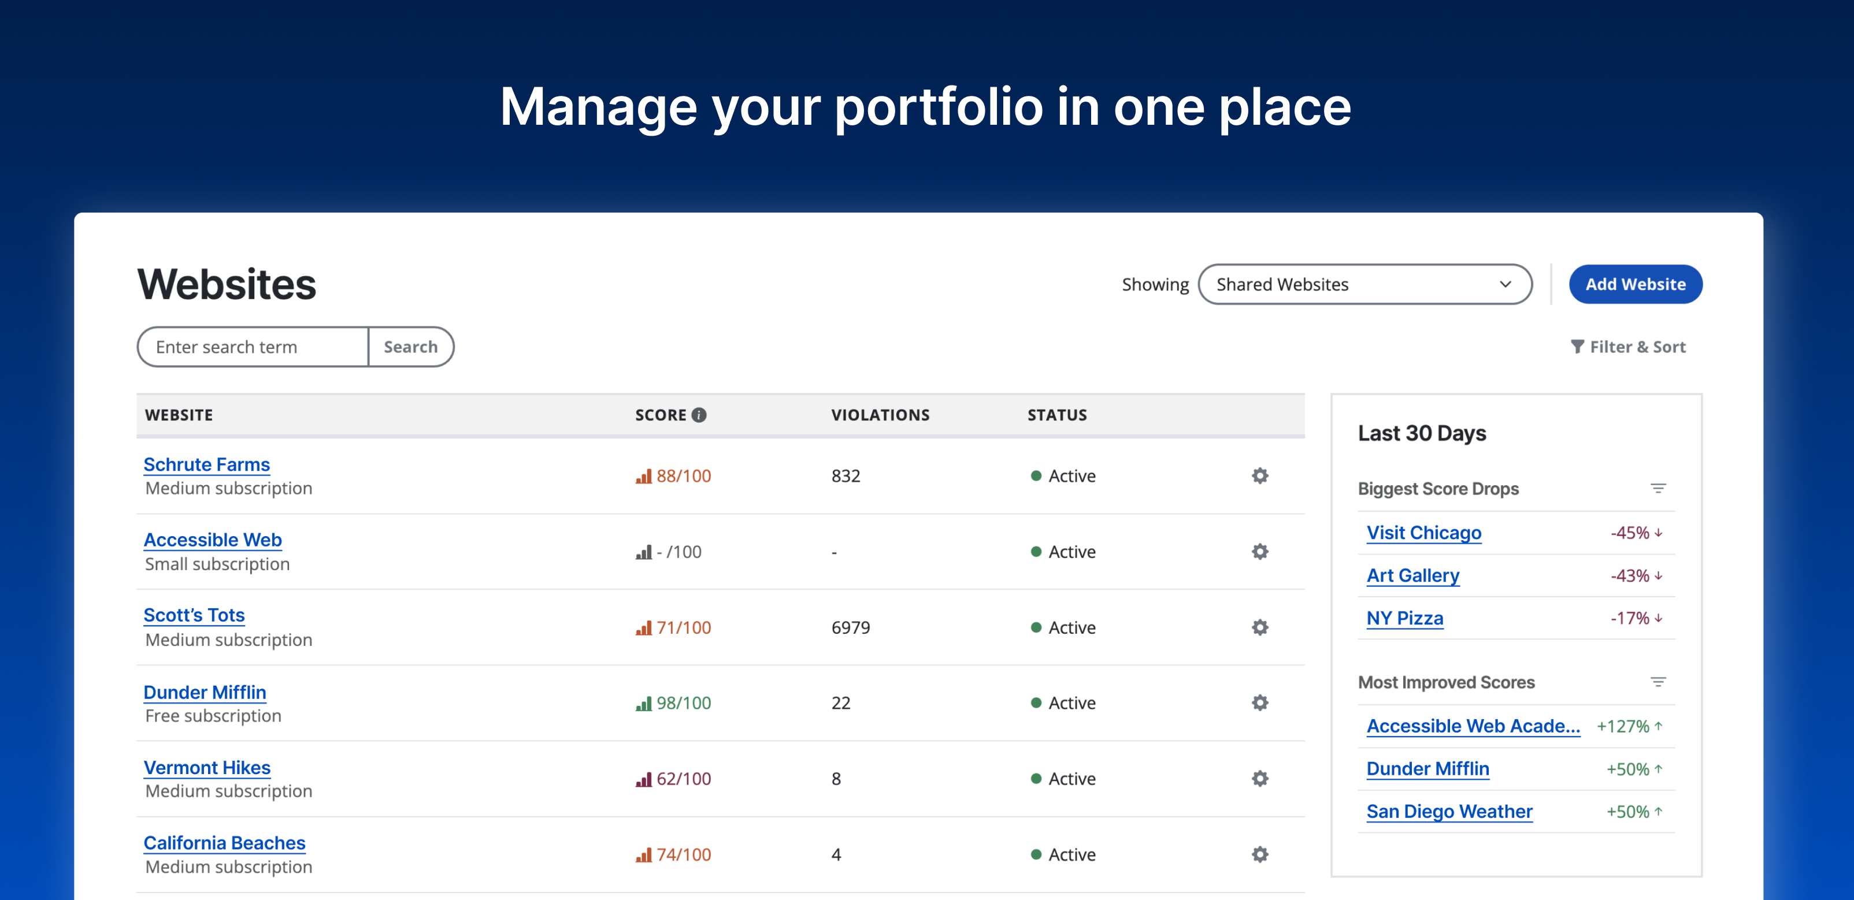1854x900 pixels.
Task: Open the Accessible Web Academy improved score link
Action: [x=1473, y=726]
